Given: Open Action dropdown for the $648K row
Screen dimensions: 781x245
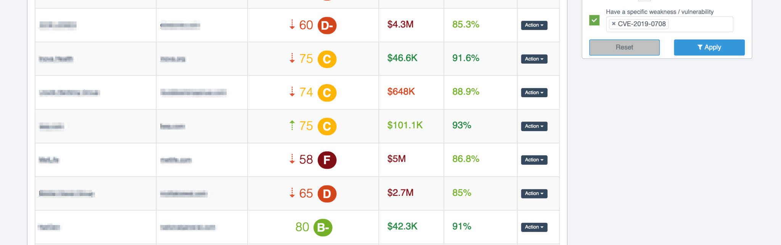Looking at the screenshot, I should [534, 93].
